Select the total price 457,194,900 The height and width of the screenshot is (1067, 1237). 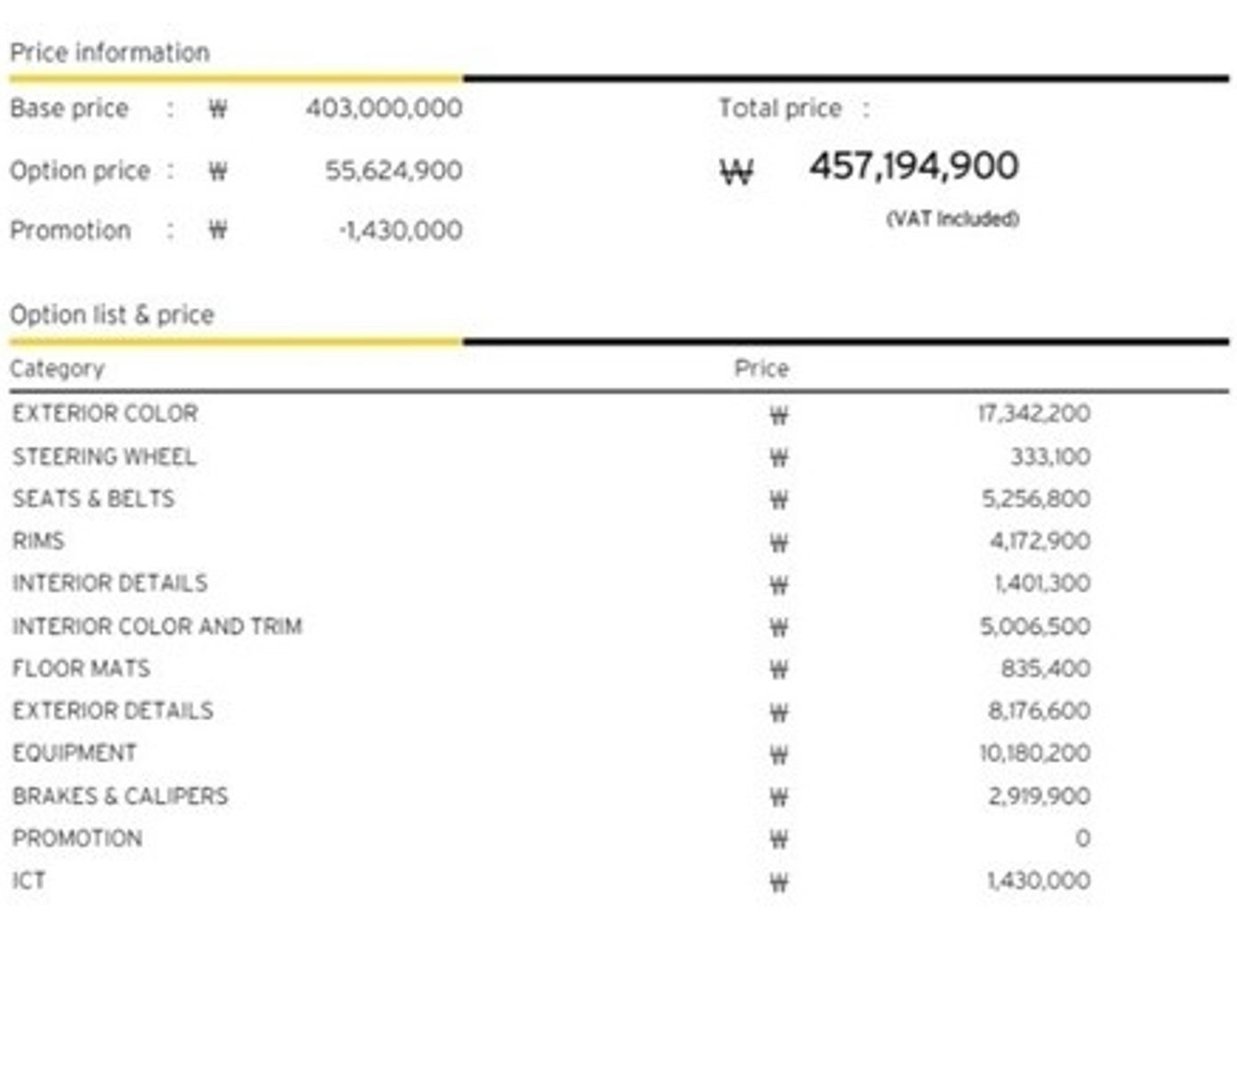[x=913, y=166]
